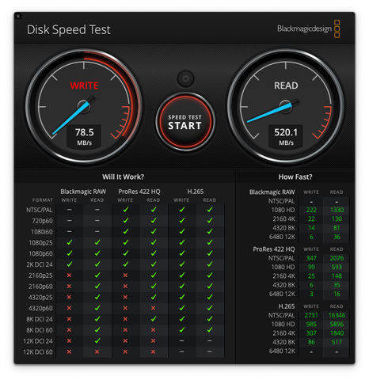369x380 pixels.
Task: Click ProRes 422 HQ 6480 12K read value 16
Action: [x=337, y=294]
